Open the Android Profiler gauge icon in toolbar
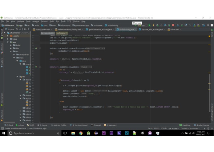 [x=165, y=25]
